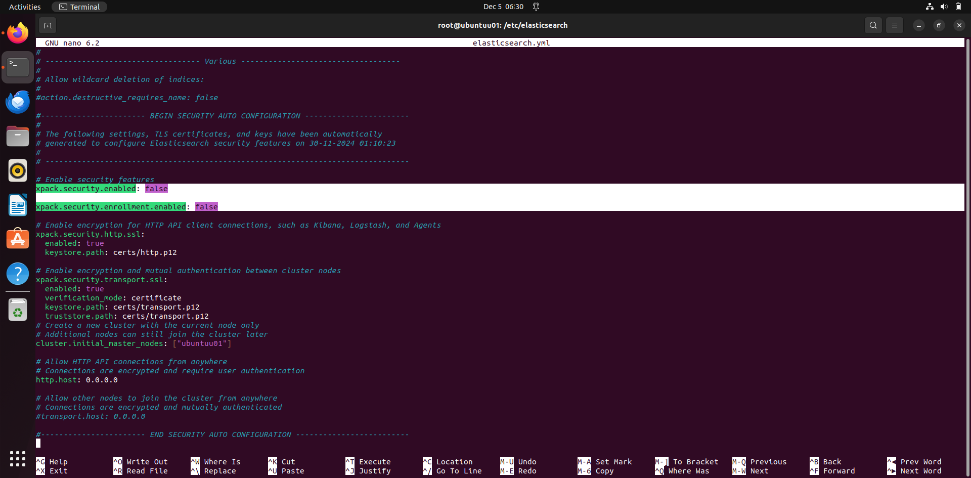This screenshot has height=478, width=971.
Task: Click the Where Is shortcut label
Action: [x=222, y=462]
